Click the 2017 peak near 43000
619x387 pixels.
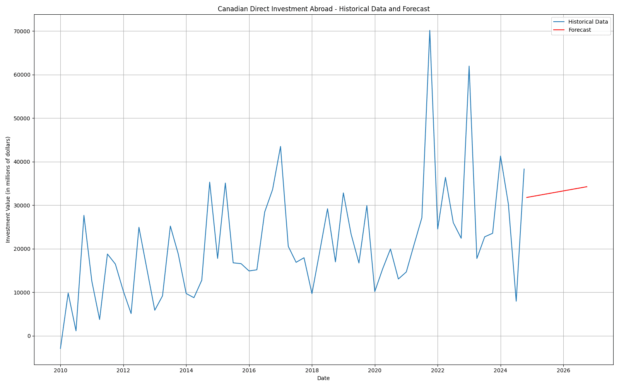(x=280, y=146)
